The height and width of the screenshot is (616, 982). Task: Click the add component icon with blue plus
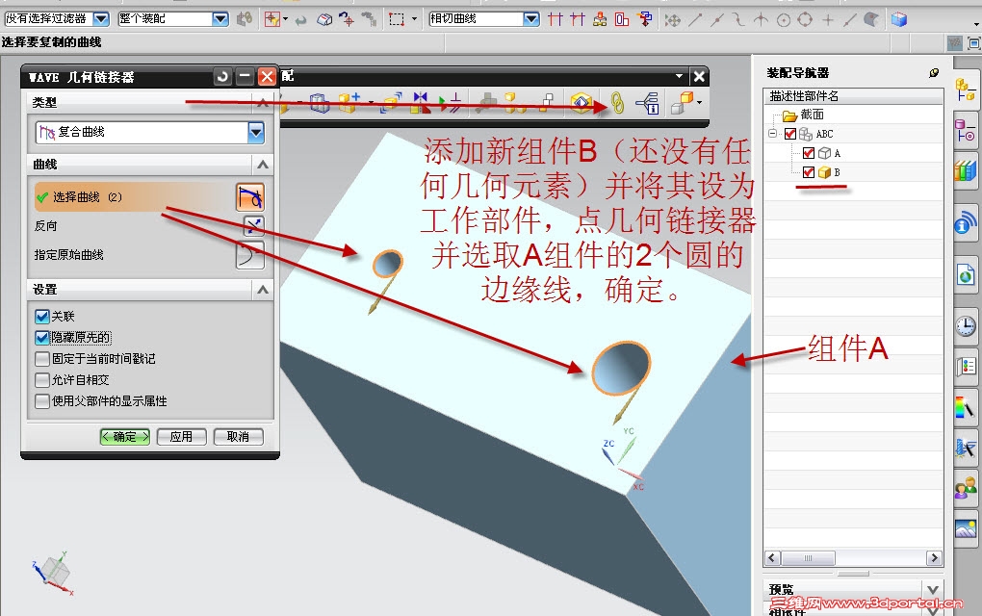[x=349, y=103]
